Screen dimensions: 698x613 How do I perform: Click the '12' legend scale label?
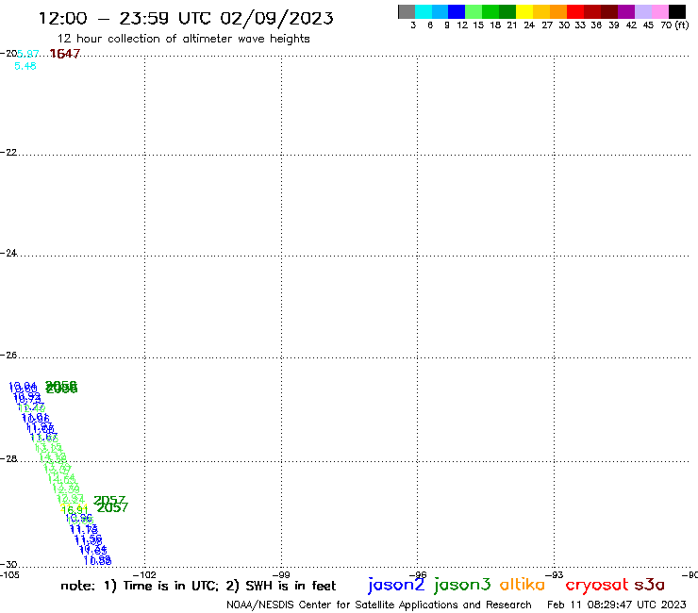(462, 25)
